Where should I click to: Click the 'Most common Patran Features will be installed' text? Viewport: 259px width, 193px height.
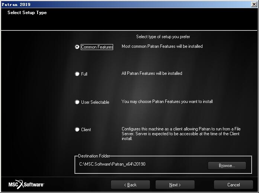point(162,46)
